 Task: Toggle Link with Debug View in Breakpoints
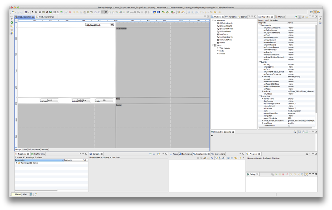236,158
